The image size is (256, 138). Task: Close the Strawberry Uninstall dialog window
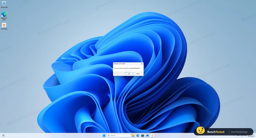pyautogui.click(x=142, y=64)
